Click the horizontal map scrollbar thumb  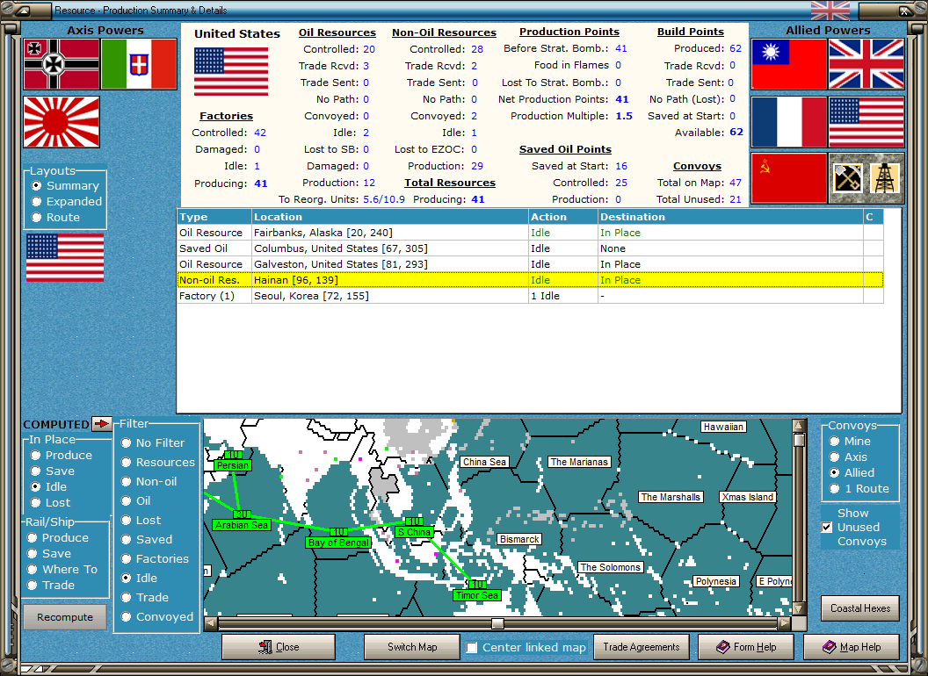click(497, 623)
